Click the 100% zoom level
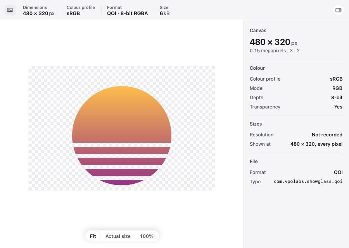 click(x=147, y=236)
